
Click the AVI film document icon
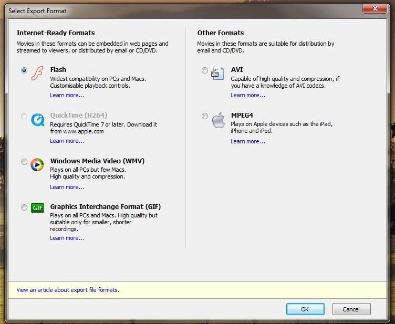point(217,73)
